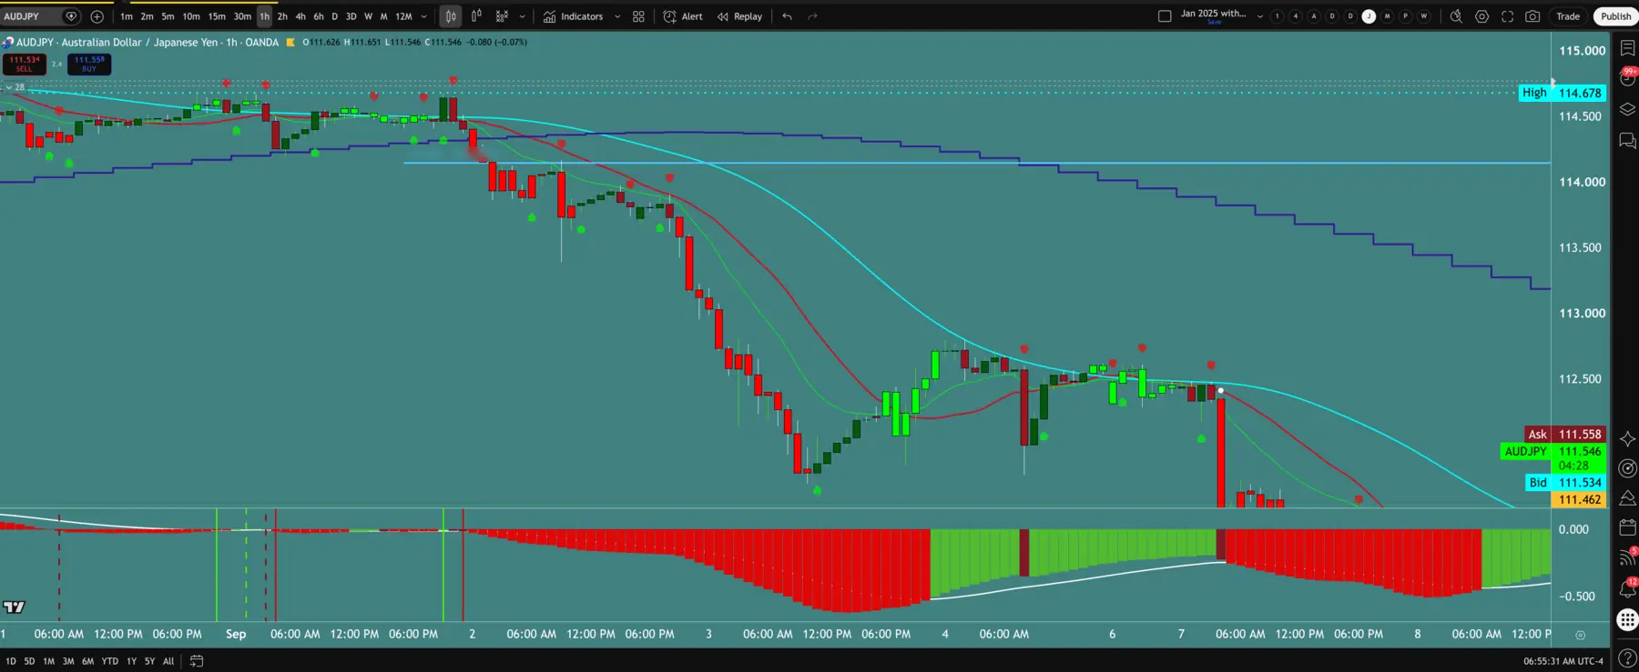This screenshot has height=672, width=1639.
Task: Open the time axis settings gear
Action: pos(1581,635)
